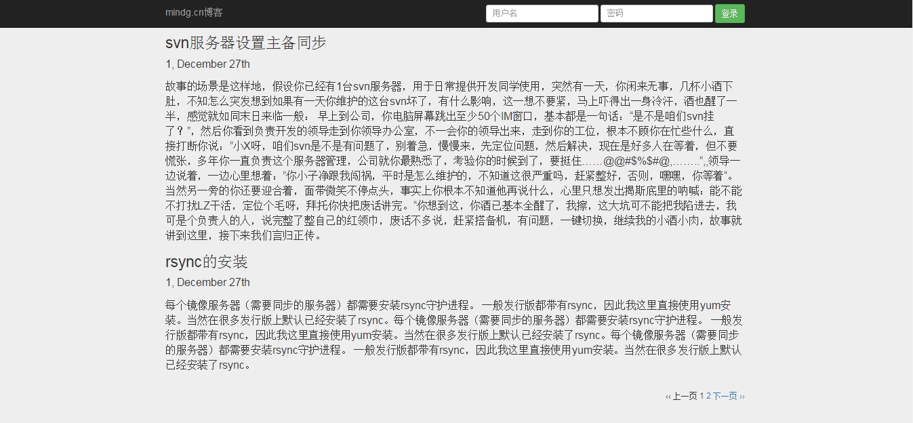Click the ‹‹ first-page arrows in pagination
Image resolution: width=913 pixels, height=423 pixels.
click(668, 397)
